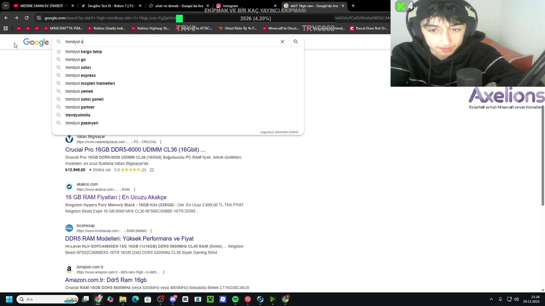
Task: Open Discord from the taskbar
Action: [x=173, y=299]
